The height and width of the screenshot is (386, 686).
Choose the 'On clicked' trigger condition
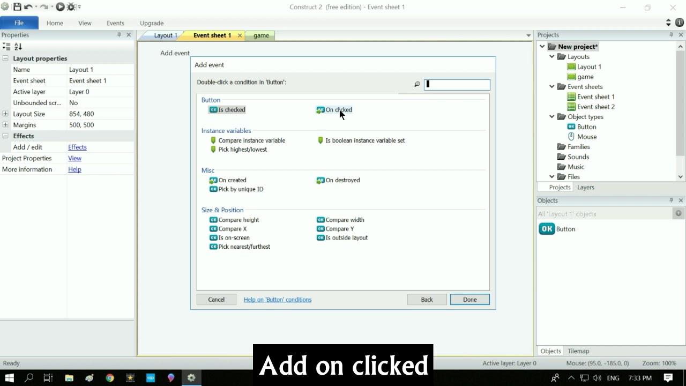click(x=334, y=110)
